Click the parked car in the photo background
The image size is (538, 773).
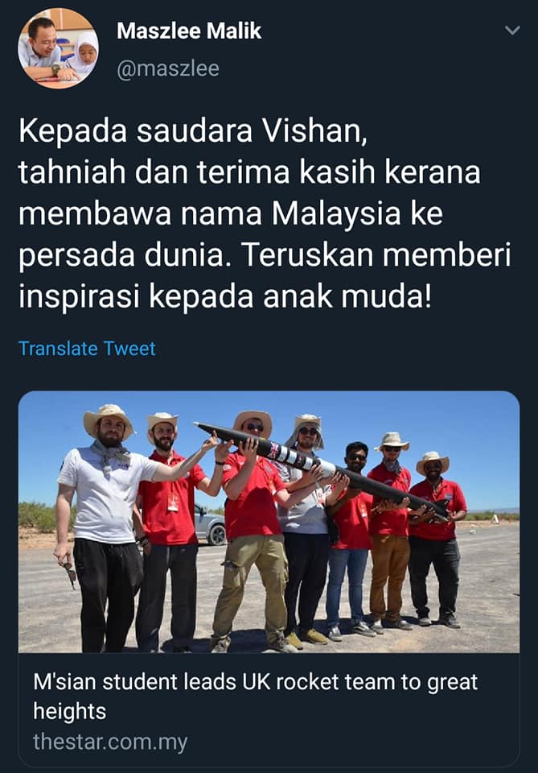pyautogui.click(x=210, y=525)
